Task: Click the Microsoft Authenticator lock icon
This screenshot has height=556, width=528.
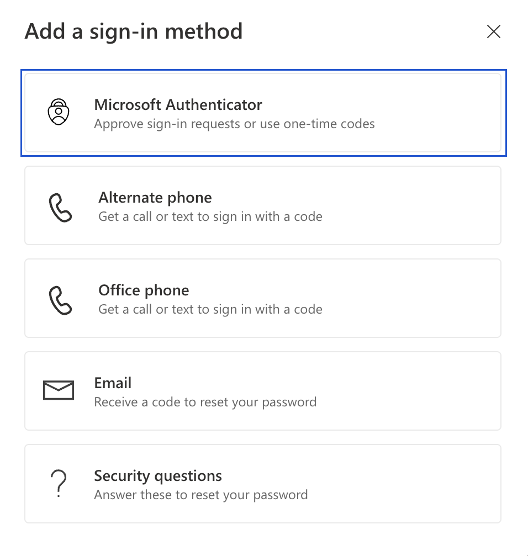Action: 58,112
